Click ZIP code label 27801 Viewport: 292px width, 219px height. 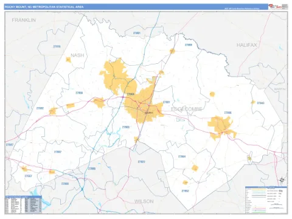[x=166, y=102]
